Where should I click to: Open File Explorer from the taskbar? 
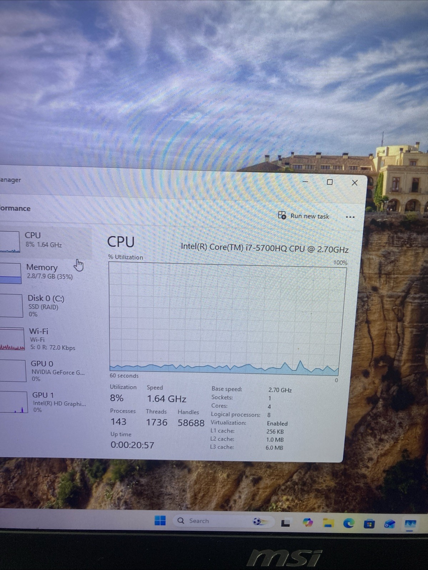pos(328,523)
